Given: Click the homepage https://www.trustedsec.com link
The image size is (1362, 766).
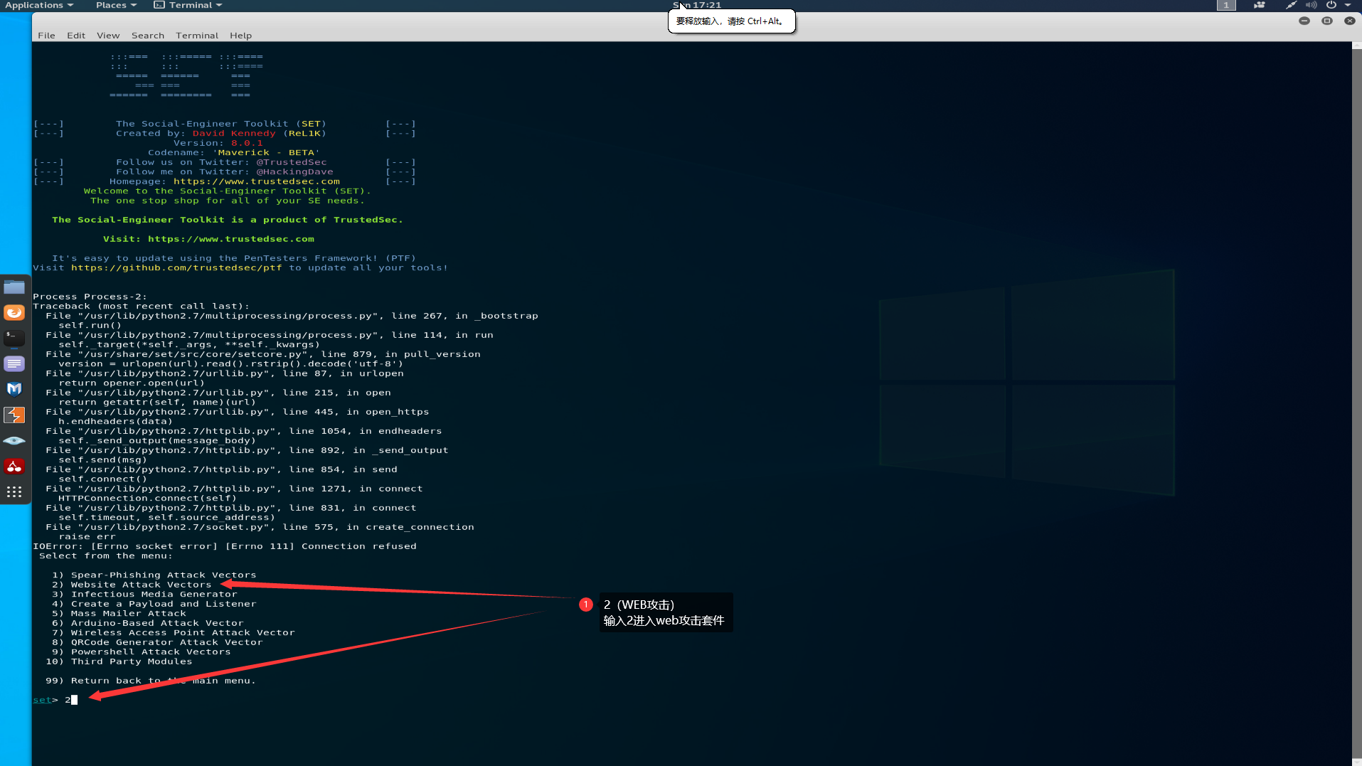Looking at the screenshot, I should pos(257,181).
